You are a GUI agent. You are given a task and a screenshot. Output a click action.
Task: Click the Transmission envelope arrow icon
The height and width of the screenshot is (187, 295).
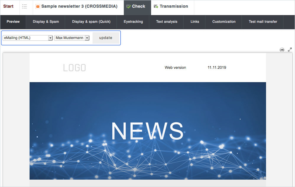156,6
